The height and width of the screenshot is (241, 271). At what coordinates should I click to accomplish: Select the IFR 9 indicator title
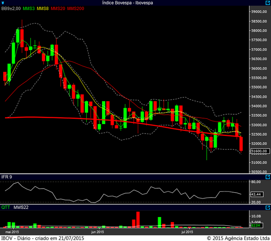click(7, 177)
